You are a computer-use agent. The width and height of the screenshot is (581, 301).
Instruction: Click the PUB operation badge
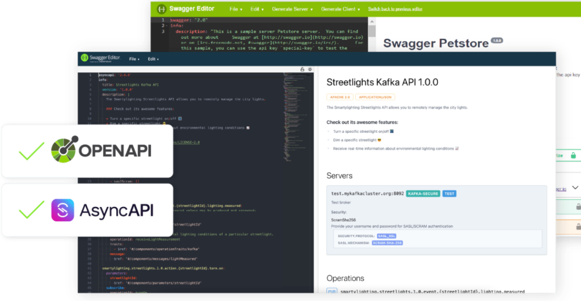331,291
